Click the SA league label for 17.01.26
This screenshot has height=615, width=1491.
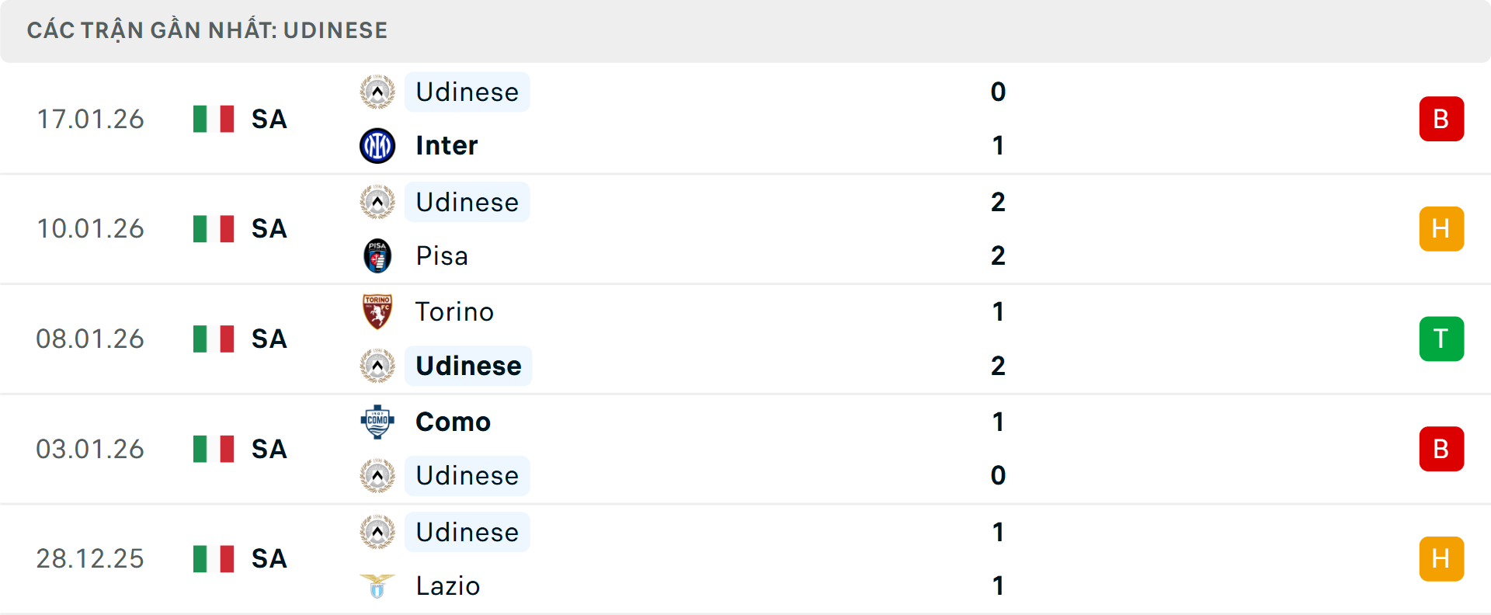pyautogui.click(x=269, y=119)
